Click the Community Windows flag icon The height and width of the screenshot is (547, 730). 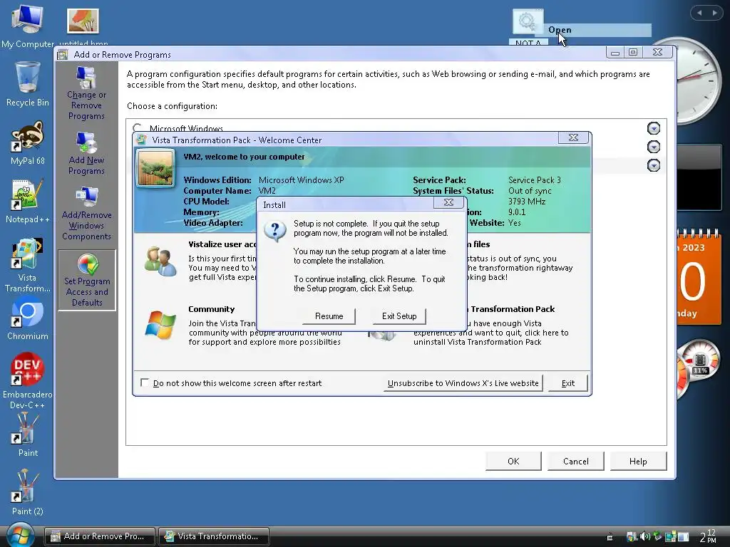160,325
